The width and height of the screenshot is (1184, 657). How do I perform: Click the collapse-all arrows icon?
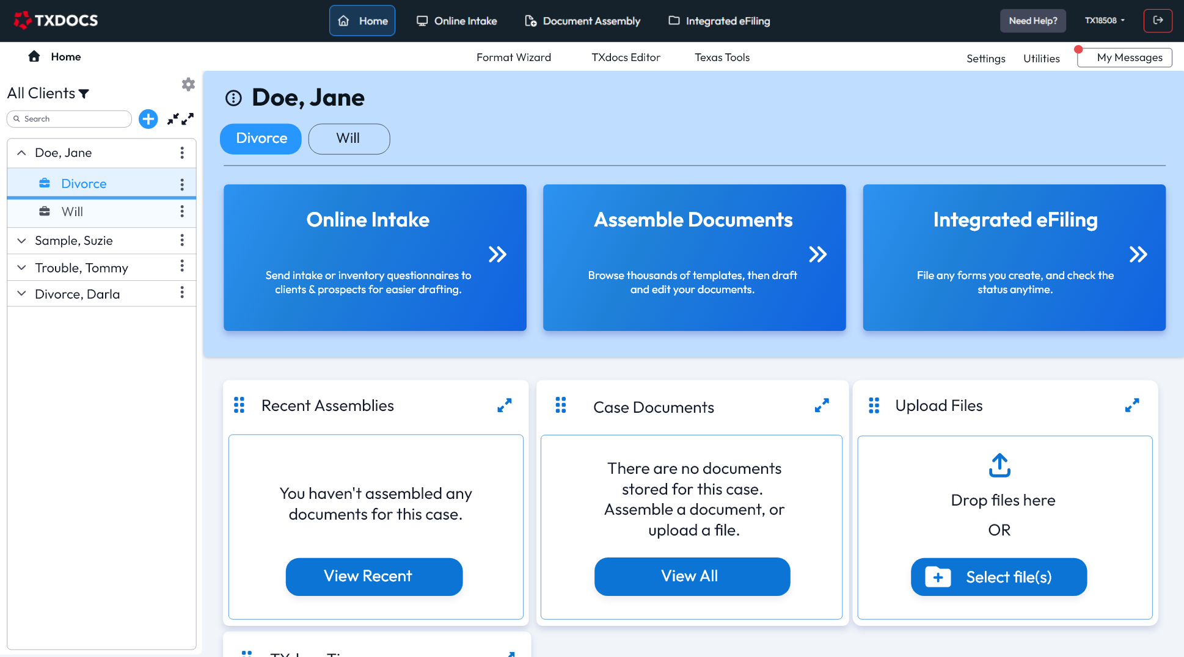(173, 119)
